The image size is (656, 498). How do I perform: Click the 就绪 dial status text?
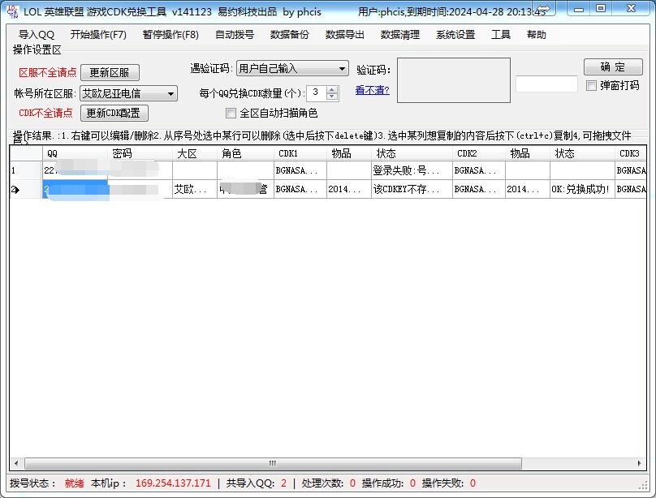coord(74,483)
